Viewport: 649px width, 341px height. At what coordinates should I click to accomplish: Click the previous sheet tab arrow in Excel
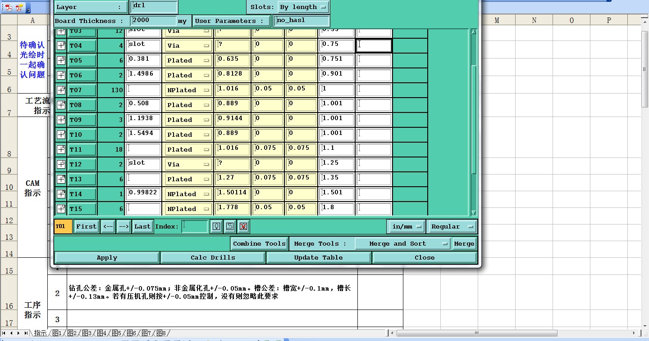12,333
